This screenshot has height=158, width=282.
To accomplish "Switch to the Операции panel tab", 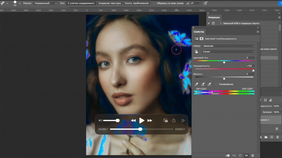I will pos(214,18).
